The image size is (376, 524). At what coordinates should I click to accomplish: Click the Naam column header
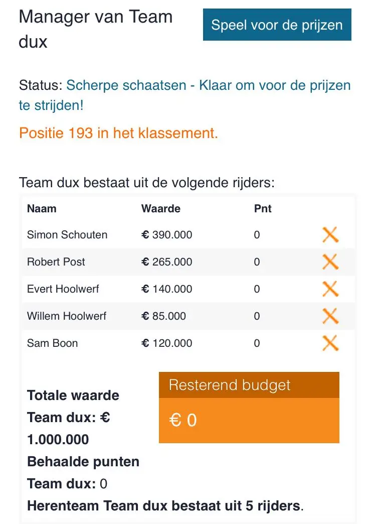(x=42, y=208)
